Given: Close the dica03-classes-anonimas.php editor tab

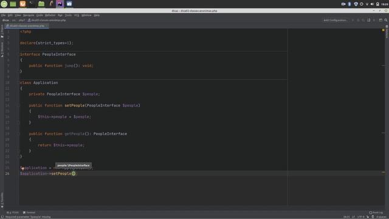Looking at the screenshot, I should point(47,26).
